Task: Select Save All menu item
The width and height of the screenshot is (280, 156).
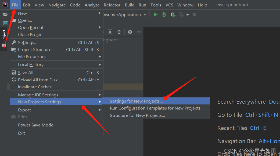Action: point(56,73)
